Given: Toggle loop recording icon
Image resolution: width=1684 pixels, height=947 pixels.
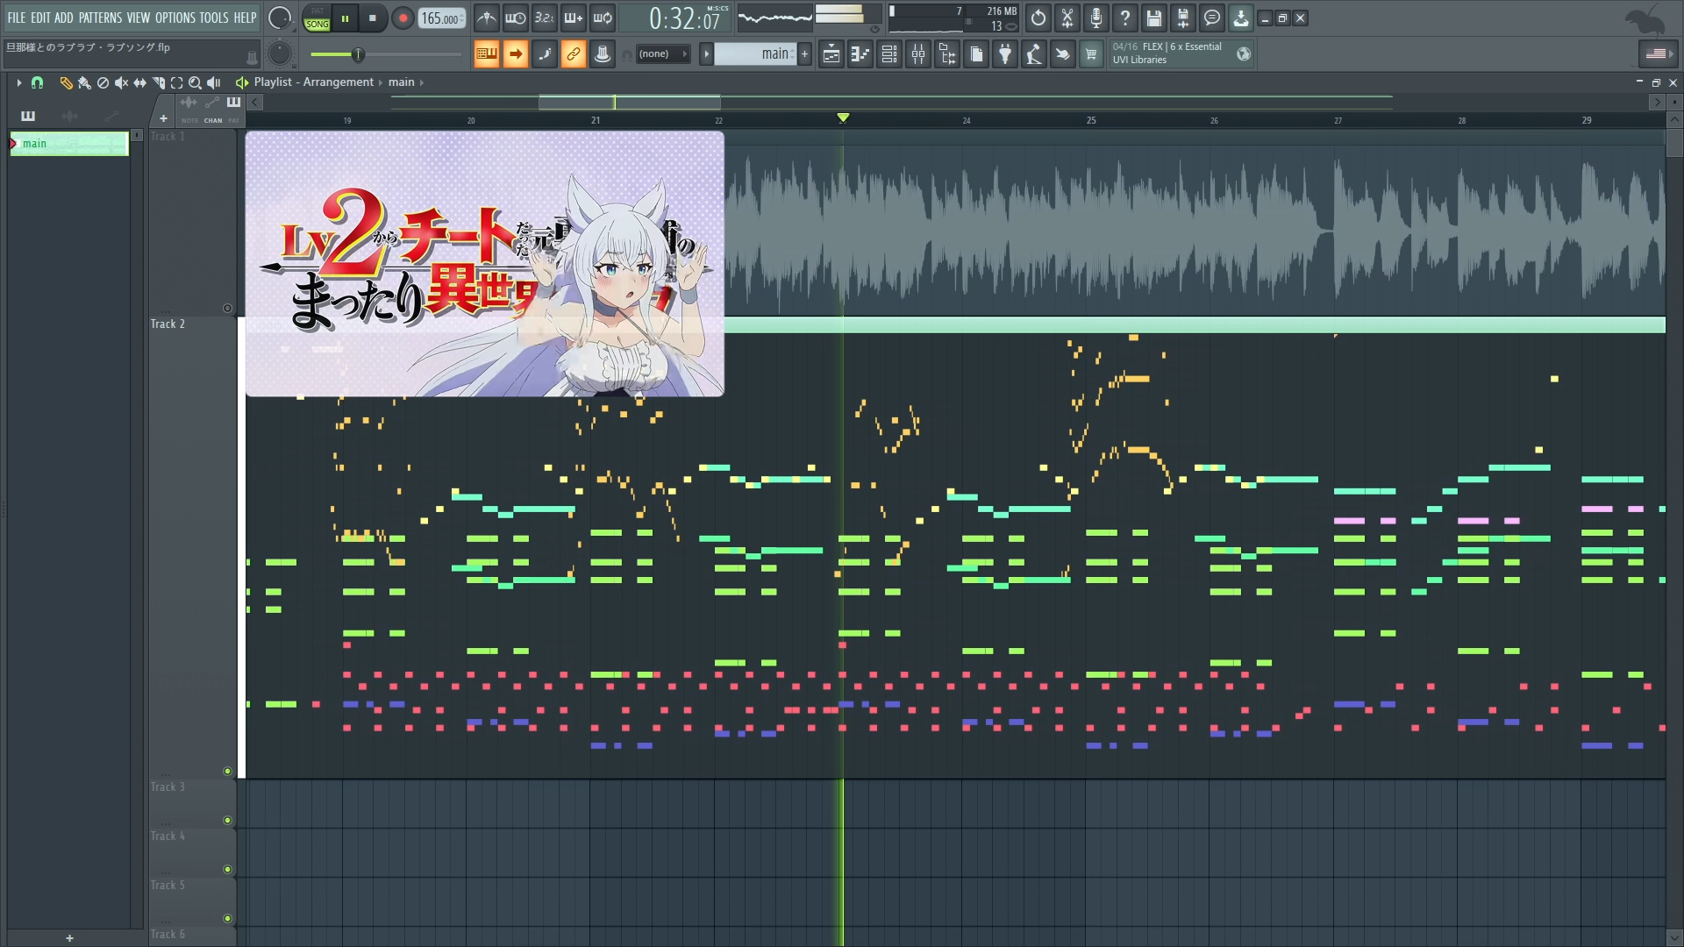Looking at the screenshot, I should click(x=603, y=18).
